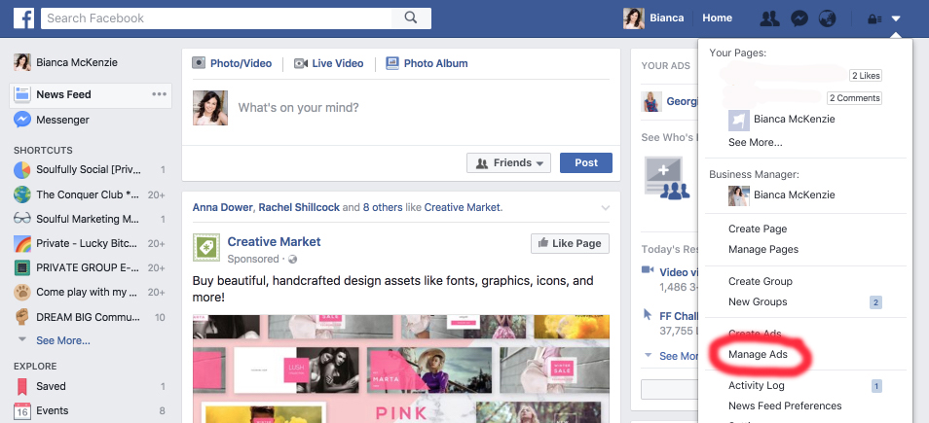The width and height of the screenshot is (929, 423).
Task: Click the Private - Lucky Bitc... rainbow icon
Action: tap(22, 243)
